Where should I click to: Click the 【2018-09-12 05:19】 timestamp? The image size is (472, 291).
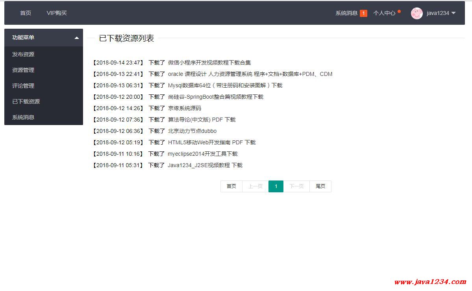[x=118, y=142]
